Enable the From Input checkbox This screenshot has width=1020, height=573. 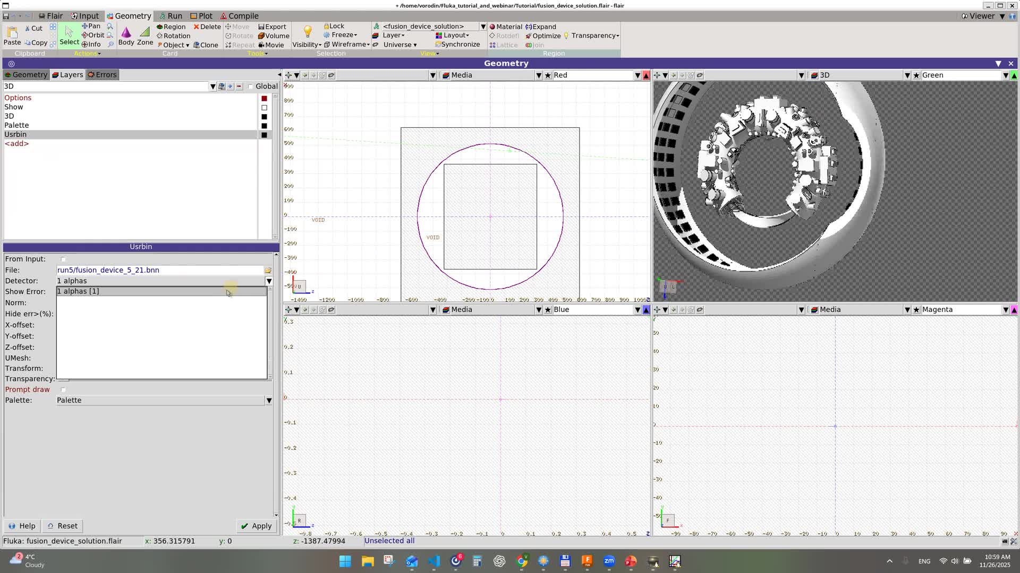[63, 259]
